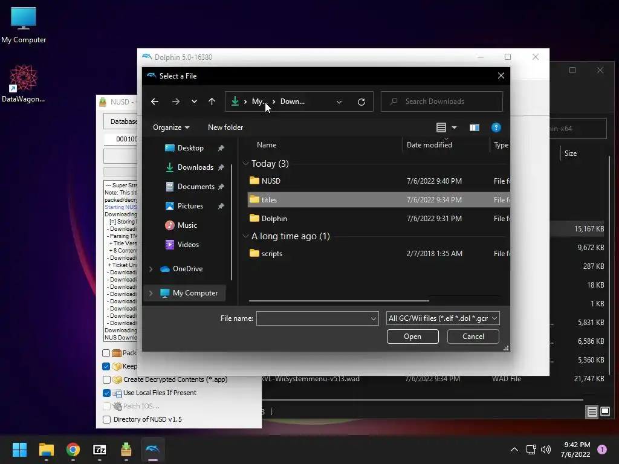The width and height of the screenshot is (619, 464).
Task: Enable Create Decrypted Contents (*.app) checkbox
Action: pyautogui.click(x=106, y=379)
